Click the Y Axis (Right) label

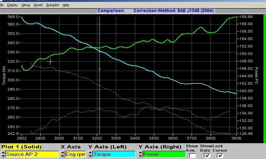coord(160,147)
